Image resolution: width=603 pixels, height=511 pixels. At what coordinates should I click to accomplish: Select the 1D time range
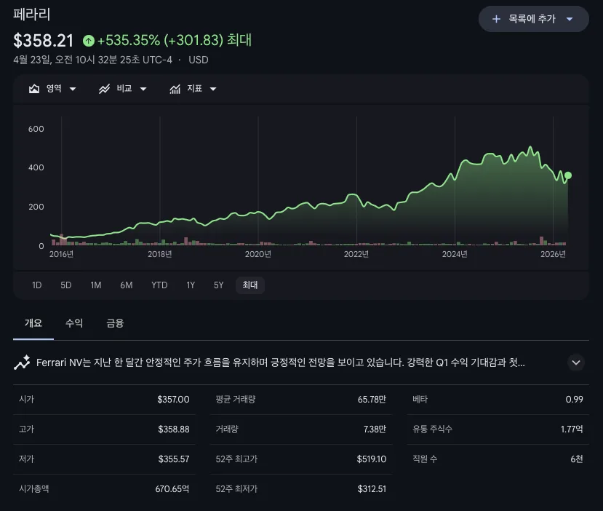[36, 285]
